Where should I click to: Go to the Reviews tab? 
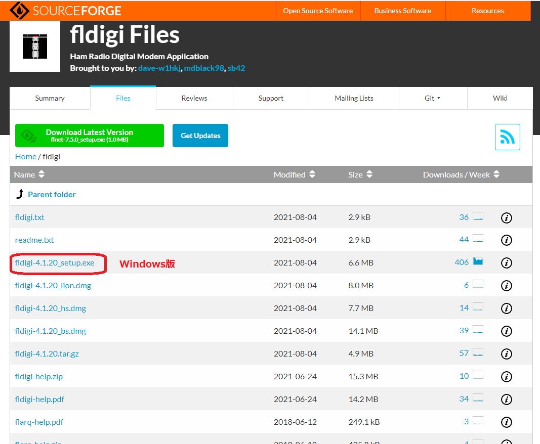(x=194, y=98)
